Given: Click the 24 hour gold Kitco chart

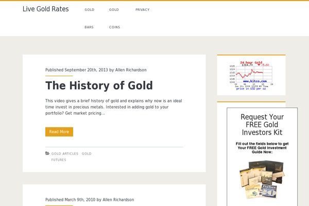Looking at the screenshot, I should [x=251, y=76].
